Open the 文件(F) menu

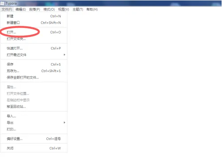coord(7,9)
